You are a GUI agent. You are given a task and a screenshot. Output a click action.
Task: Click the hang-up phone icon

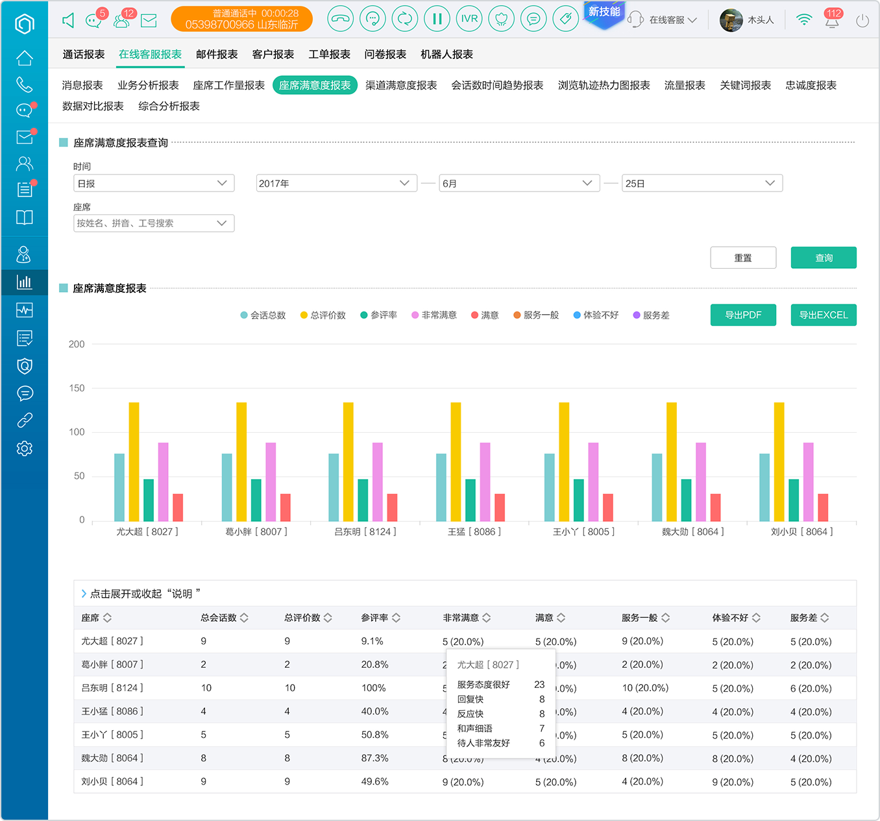[340, 19]
